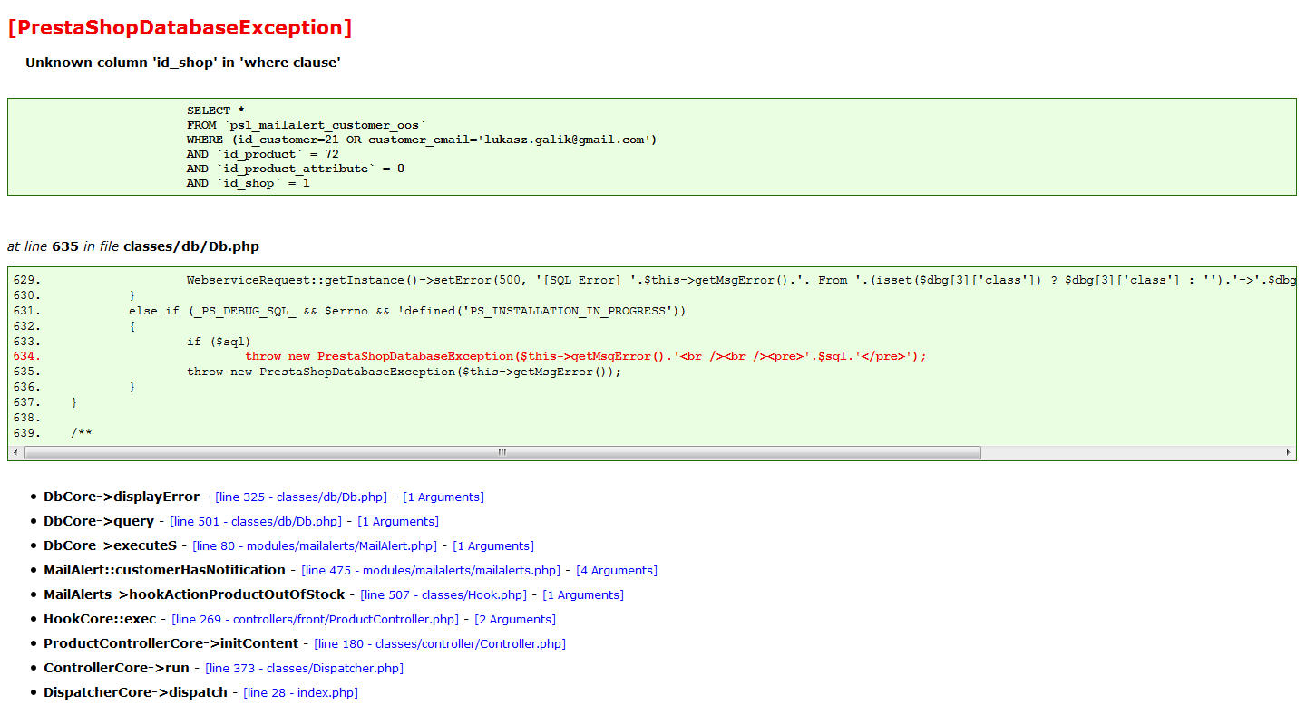Open the line 80 MailAlert.php link
Image resolution: width=1306 pixels, height=724 pixels.
315,546
